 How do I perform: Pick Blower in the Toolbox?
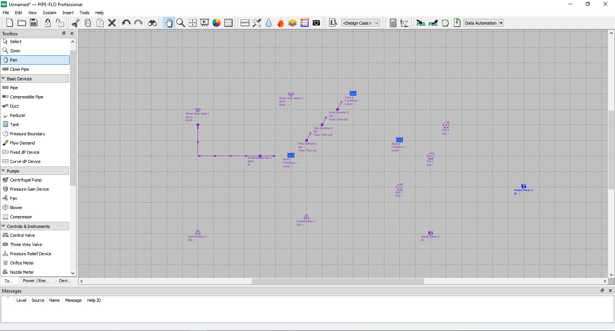pyautogui.click(x=35, y=208)
